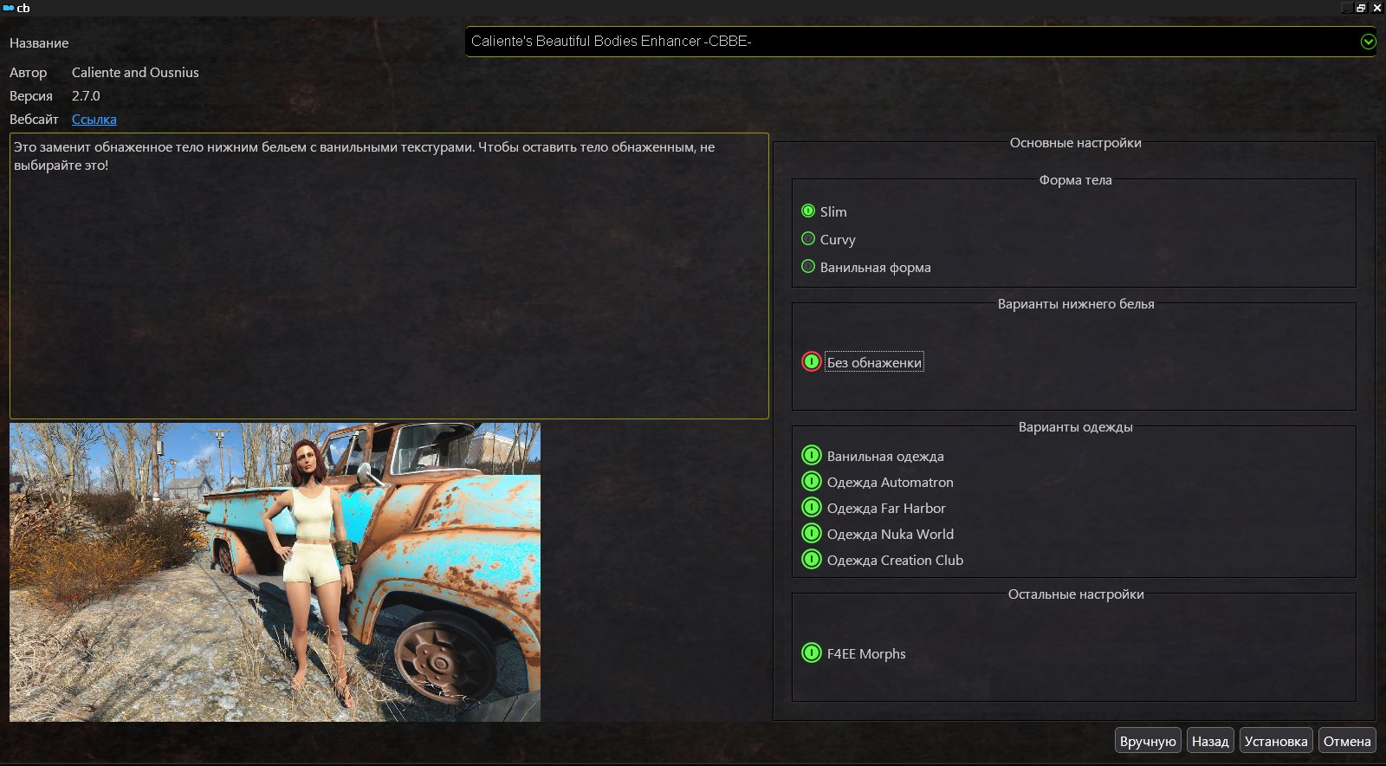Screen dimensions: 1386x766
Task: Toggle Одежда Automatron outfit option
Action: (878, 482)
